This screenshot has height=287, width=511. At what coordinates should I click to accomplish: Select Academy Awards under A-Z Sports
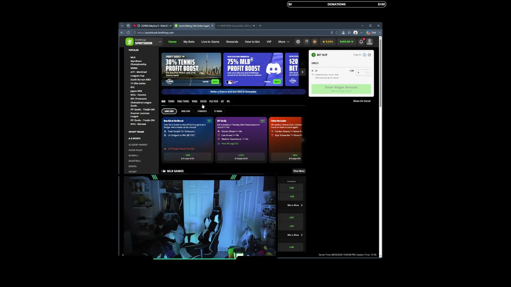[138, 145]
